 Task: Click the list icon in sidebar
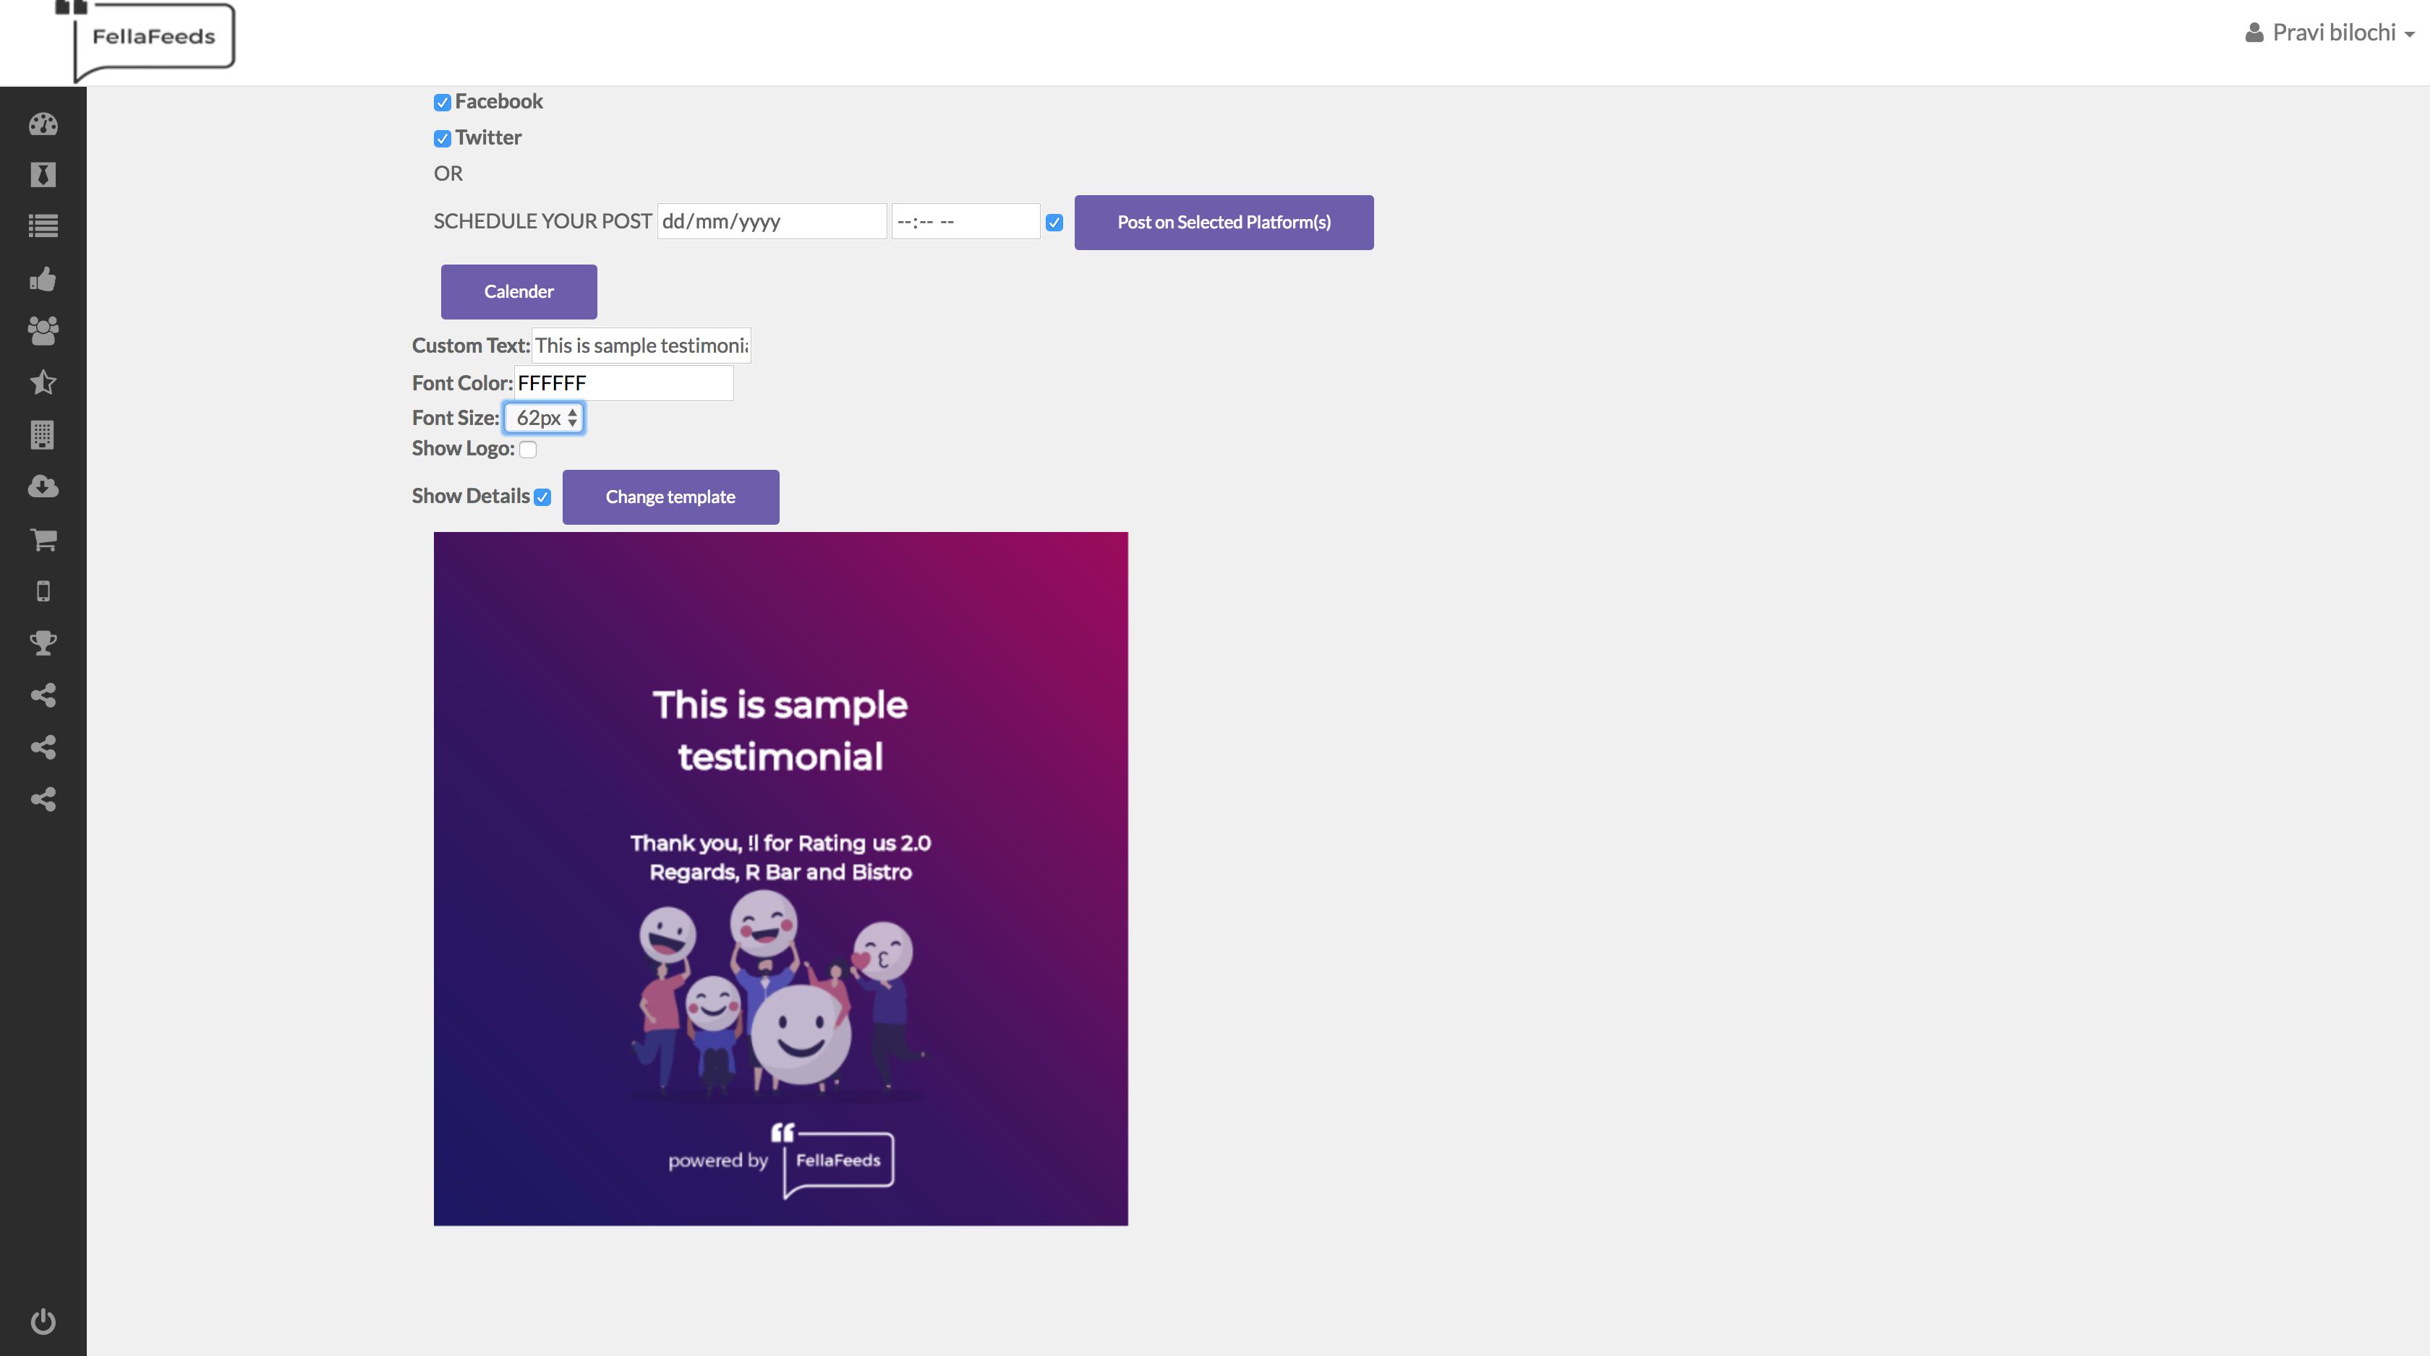(x=43, y=226)
